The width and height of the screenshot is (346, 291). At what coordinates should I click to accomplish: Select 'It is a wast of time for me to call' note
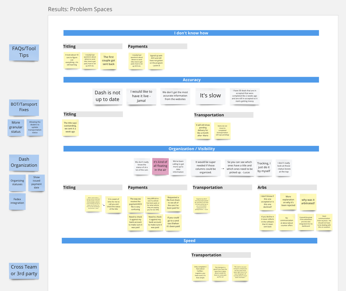pos(113,204)
